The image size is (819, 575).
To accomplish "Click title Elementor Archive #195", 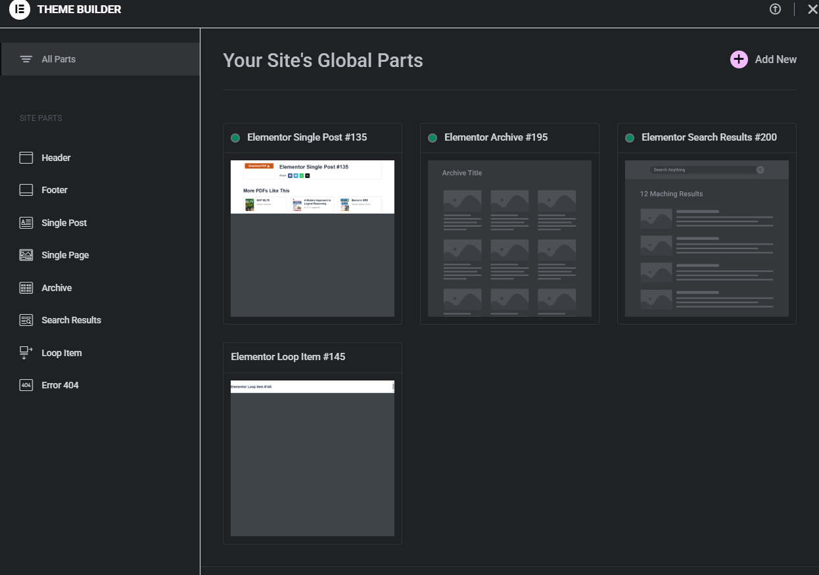I will [x=496, y=137].
